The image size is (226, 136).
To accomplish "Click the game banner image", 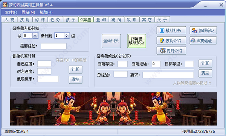I will pos(113,109).
